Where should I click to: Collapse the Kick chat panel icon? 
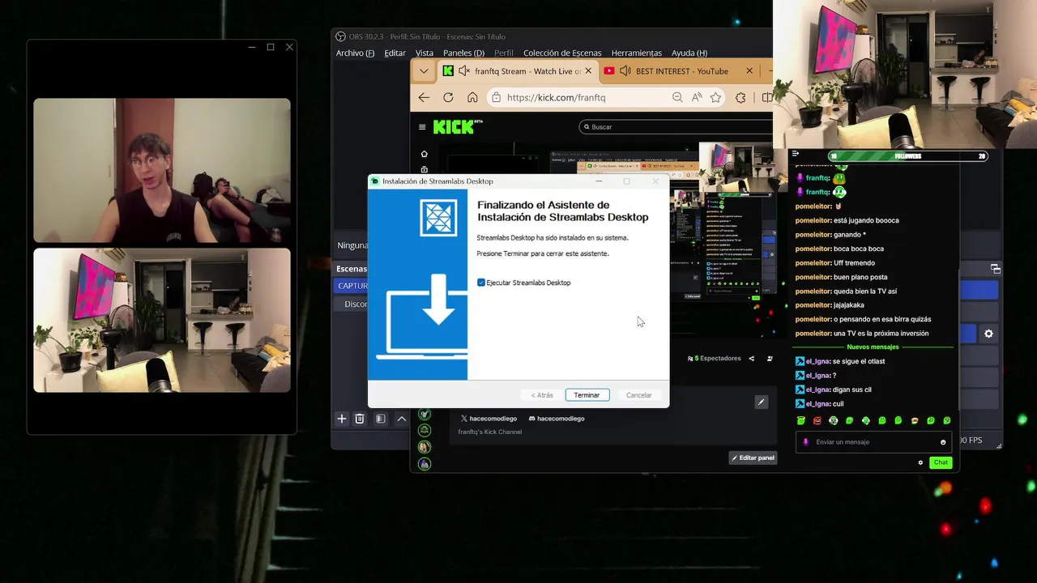(796, 154)
